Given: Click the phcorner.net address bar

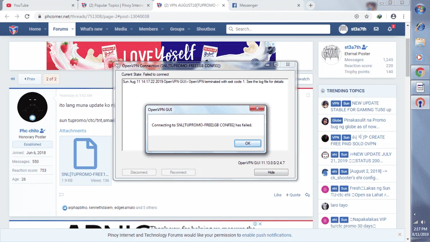Looking at the screenshot, I should (193, 16).
